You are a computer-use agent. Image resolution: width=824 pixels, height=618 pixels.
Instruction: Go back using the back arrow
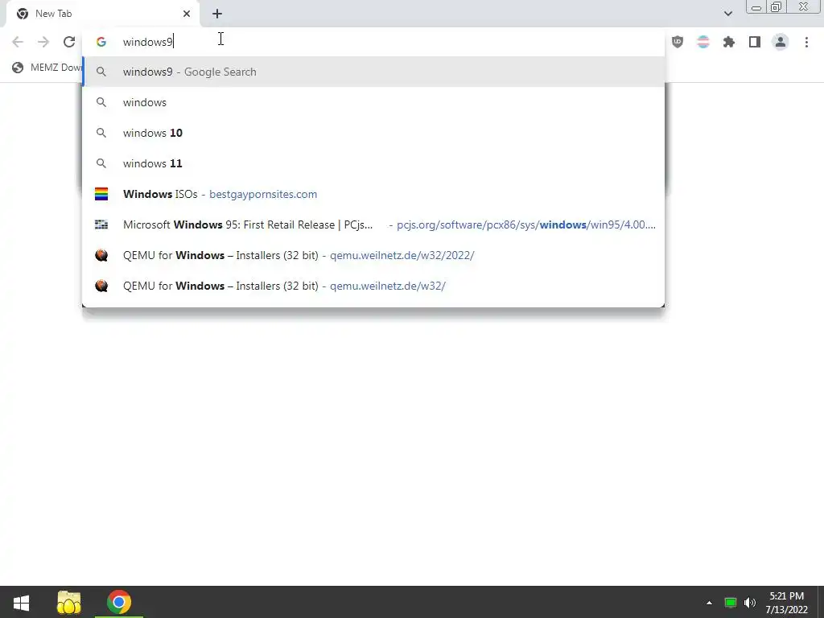pos(18,42)
